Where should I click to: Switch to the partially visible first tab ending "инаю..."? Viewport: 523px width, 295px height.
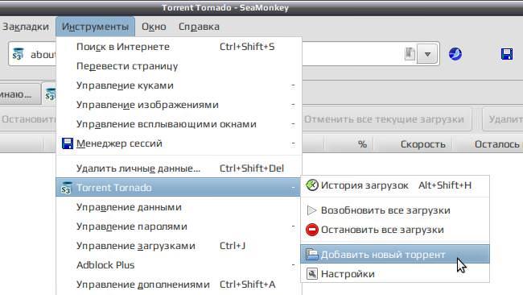pyautogui.click(x=20, y=94)
